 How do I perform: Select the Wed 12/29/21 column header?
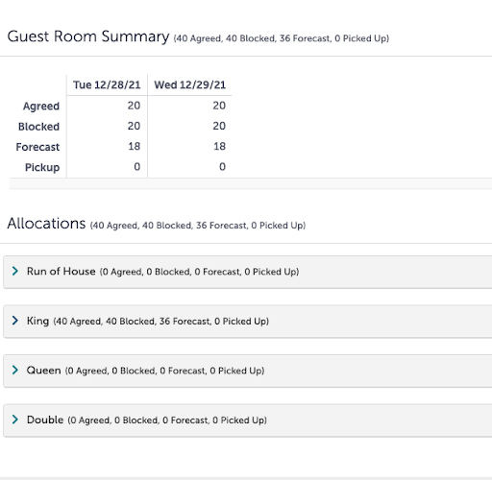[189, 84]
